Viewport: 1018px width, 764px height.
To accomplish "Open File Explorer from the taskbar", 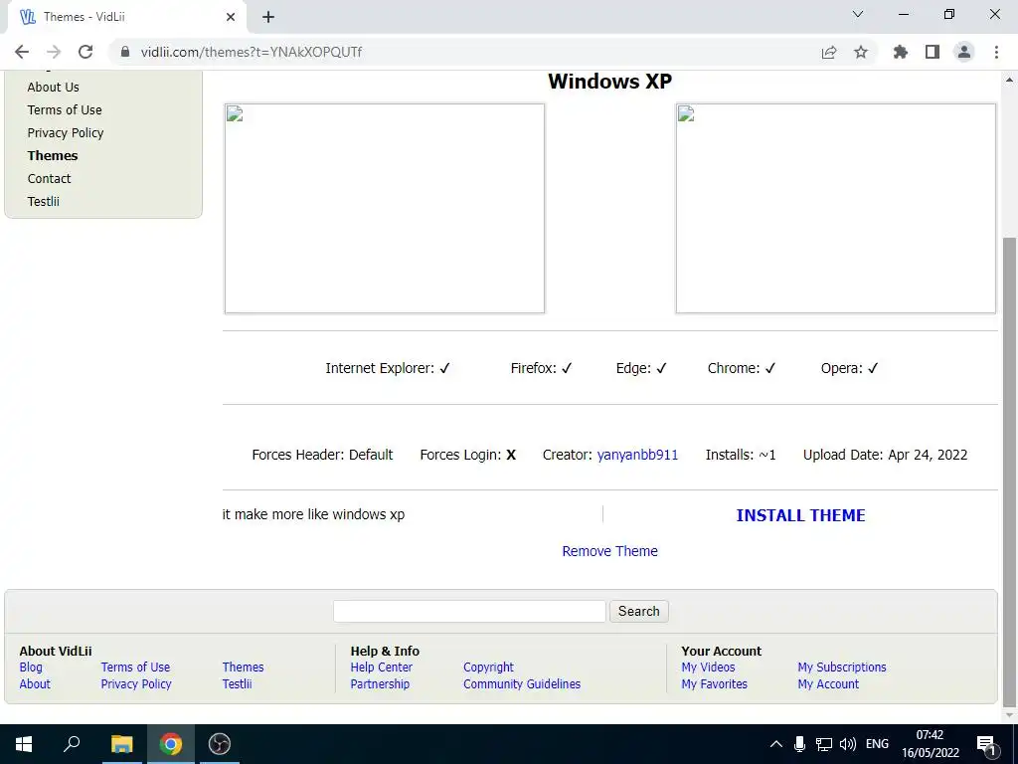I will tap(121, 744).
